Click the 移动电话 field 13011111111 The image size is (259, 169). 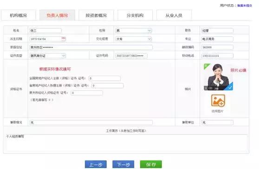tap(217, 56)
